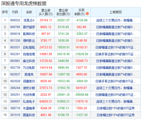Open 航锦科技 stock name link

[x=29, y=34]
